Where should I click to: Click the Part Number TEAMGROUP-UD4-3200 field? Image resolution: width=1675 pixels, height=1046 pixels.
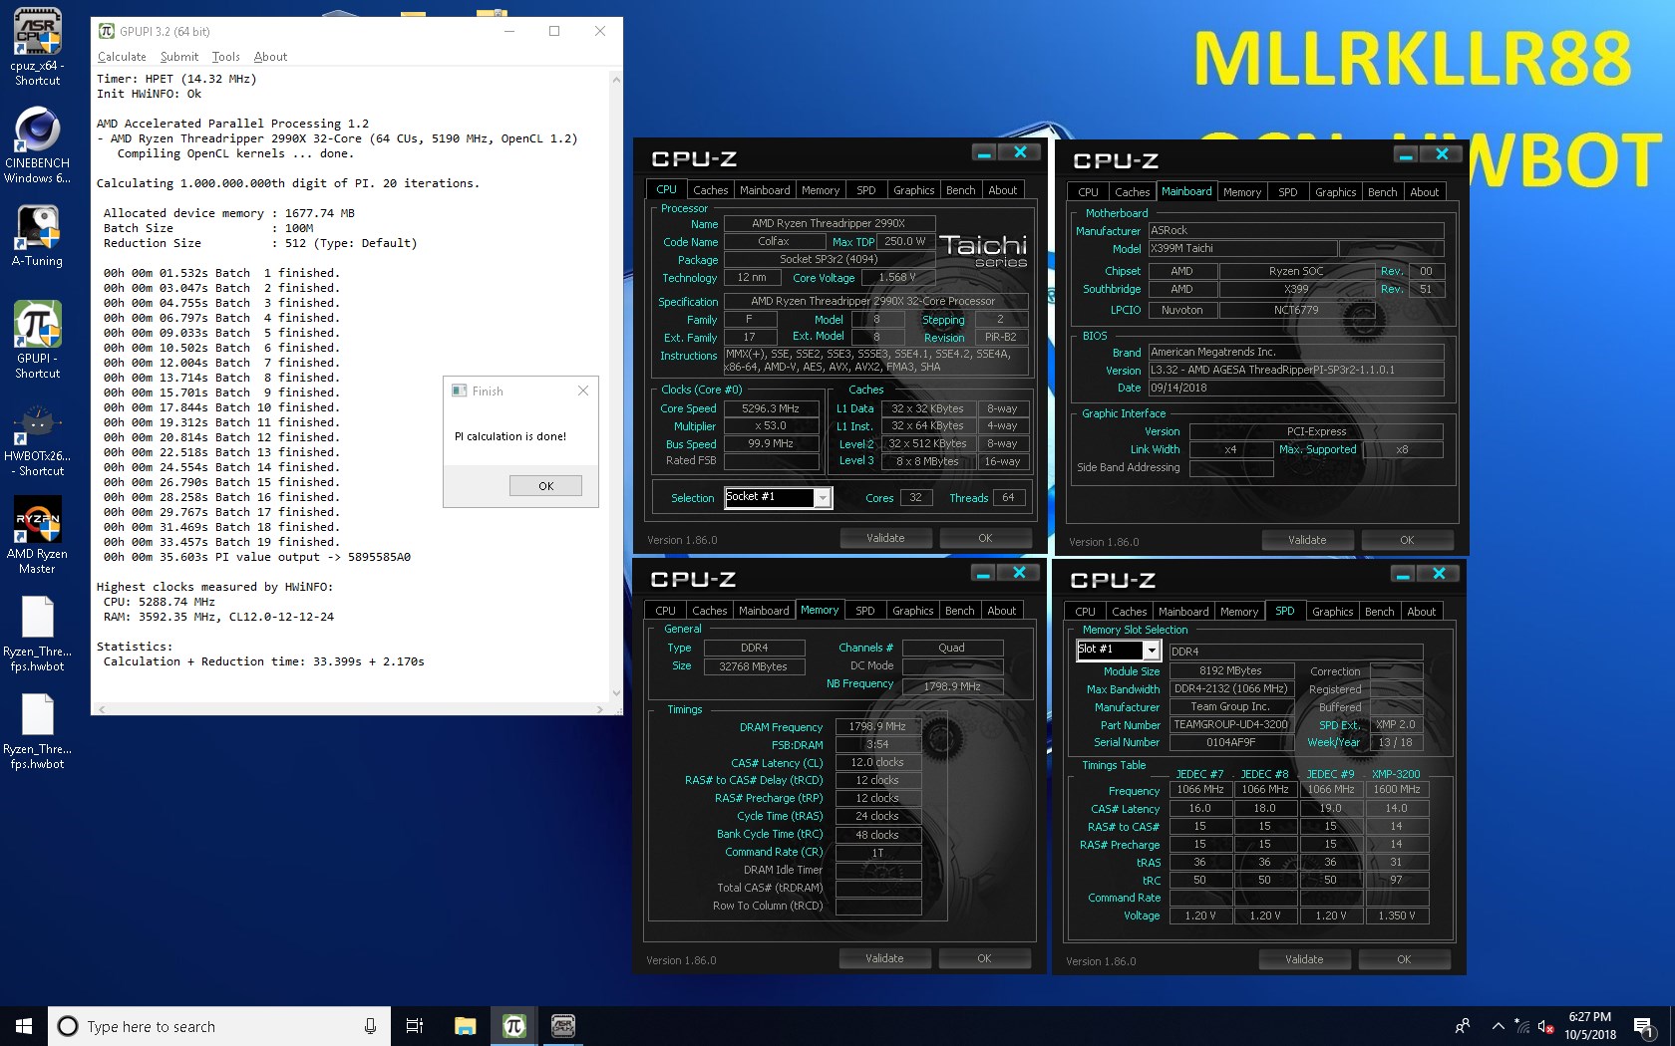[1230, 724]
